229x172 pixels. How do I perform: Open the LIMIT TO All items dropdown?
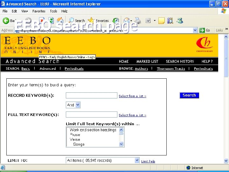(103, 161)
